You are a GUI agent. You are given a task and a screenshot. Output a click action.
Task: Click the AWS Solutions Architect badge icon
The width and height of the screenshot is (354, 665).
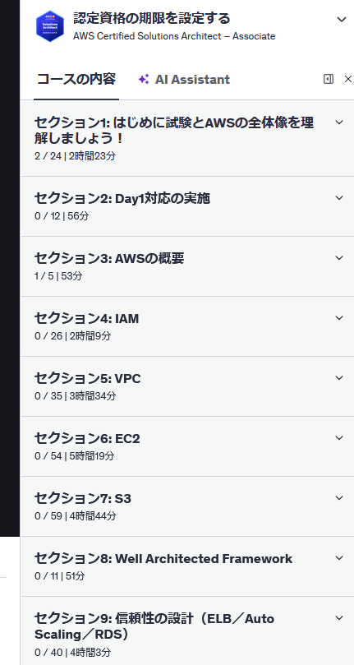pos(49,26)
